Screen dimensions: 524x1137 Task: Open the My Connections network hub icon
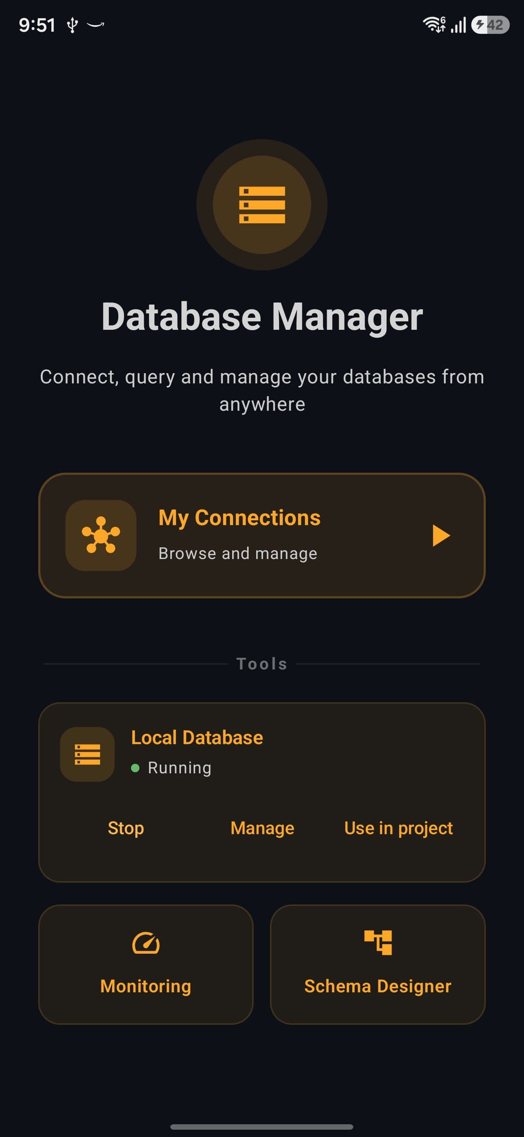point(101,535)
